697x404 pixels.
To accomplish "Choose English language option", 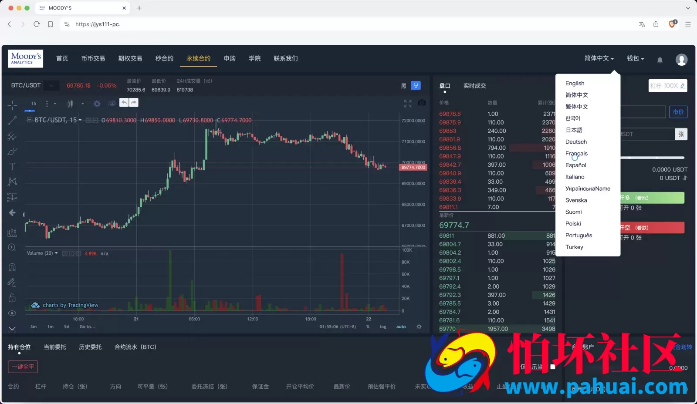I will (x=575, y=83).
